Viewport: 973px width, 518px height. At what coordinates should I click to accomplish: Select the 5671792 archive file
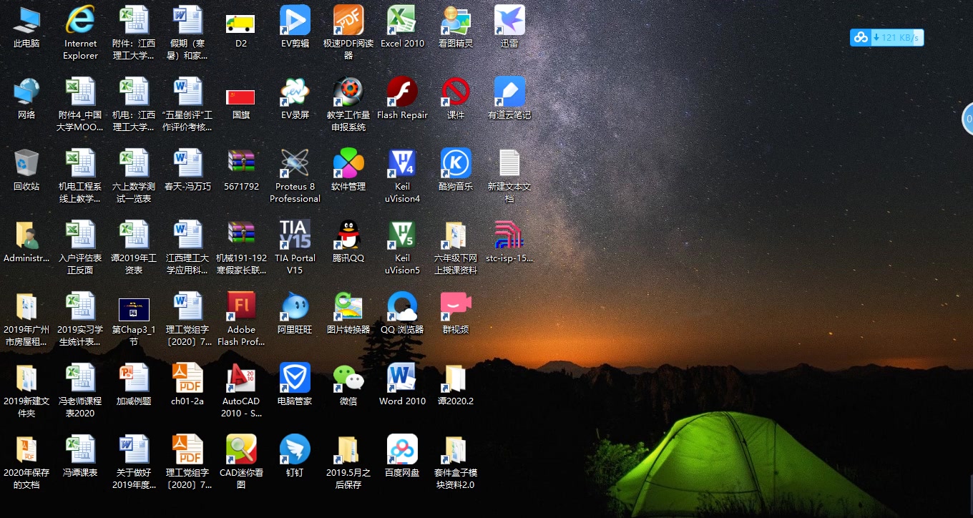pyautogui.click(x=241, y=163)
